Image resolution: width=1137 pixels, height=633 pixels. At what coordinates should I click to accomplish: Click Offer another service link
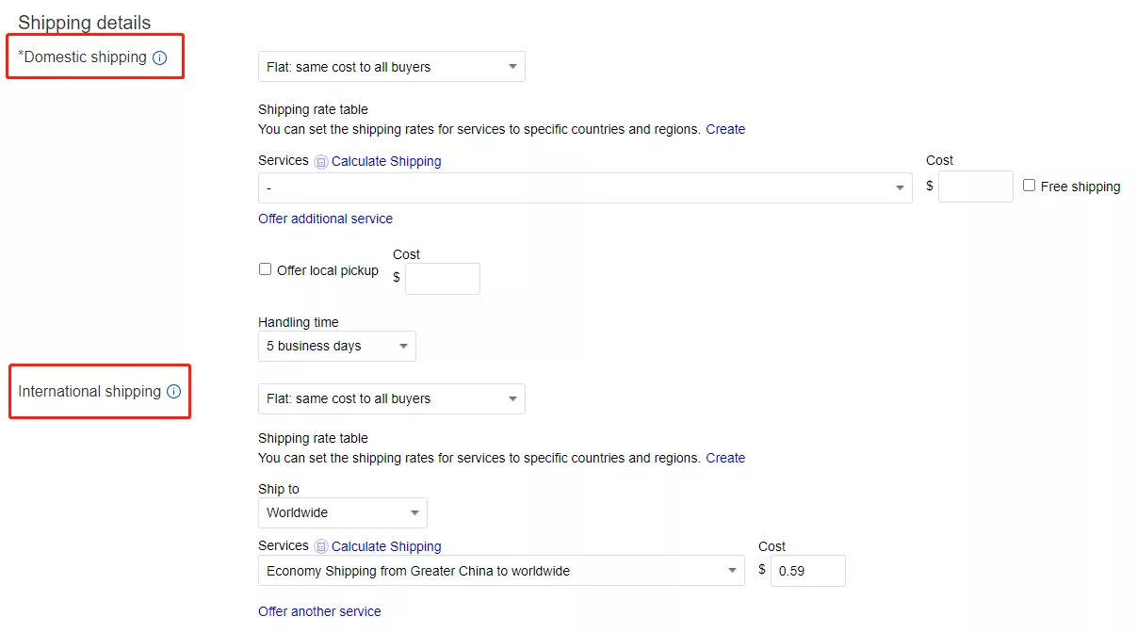[319, 611]
